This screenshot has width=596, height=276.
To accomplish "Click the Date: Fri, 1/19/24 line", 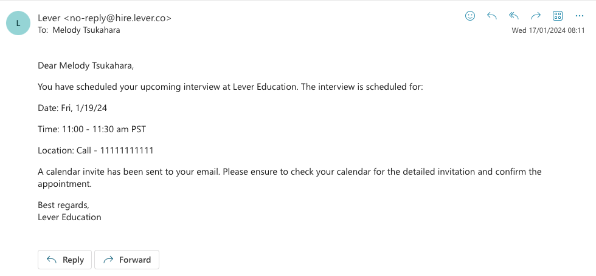I will point(72,108).
